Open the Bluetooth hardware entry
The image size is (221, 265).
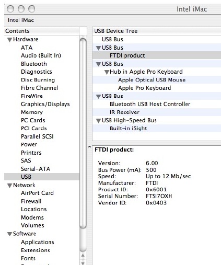(34, 64)
